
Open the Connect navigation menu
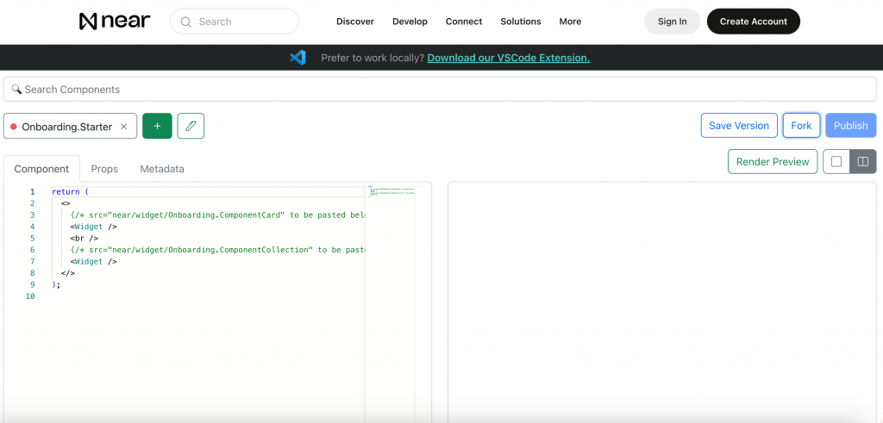pos(464,22)
